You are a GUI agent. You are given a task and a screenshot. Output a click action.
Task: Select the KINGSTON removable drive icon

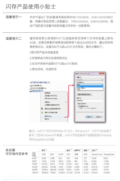tap(31, 91)
